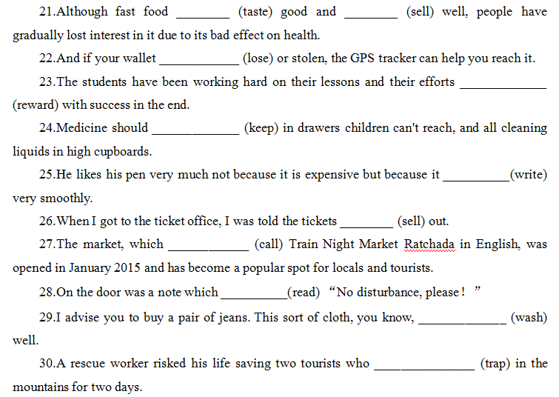Click the blank before "(wash)" in question 29
The image size is (559, 397).
point(463,318)
